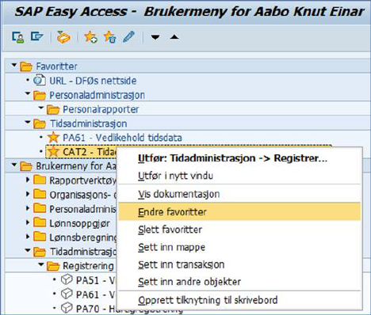Collapse the Brukermeny for Aabo node

14,165
